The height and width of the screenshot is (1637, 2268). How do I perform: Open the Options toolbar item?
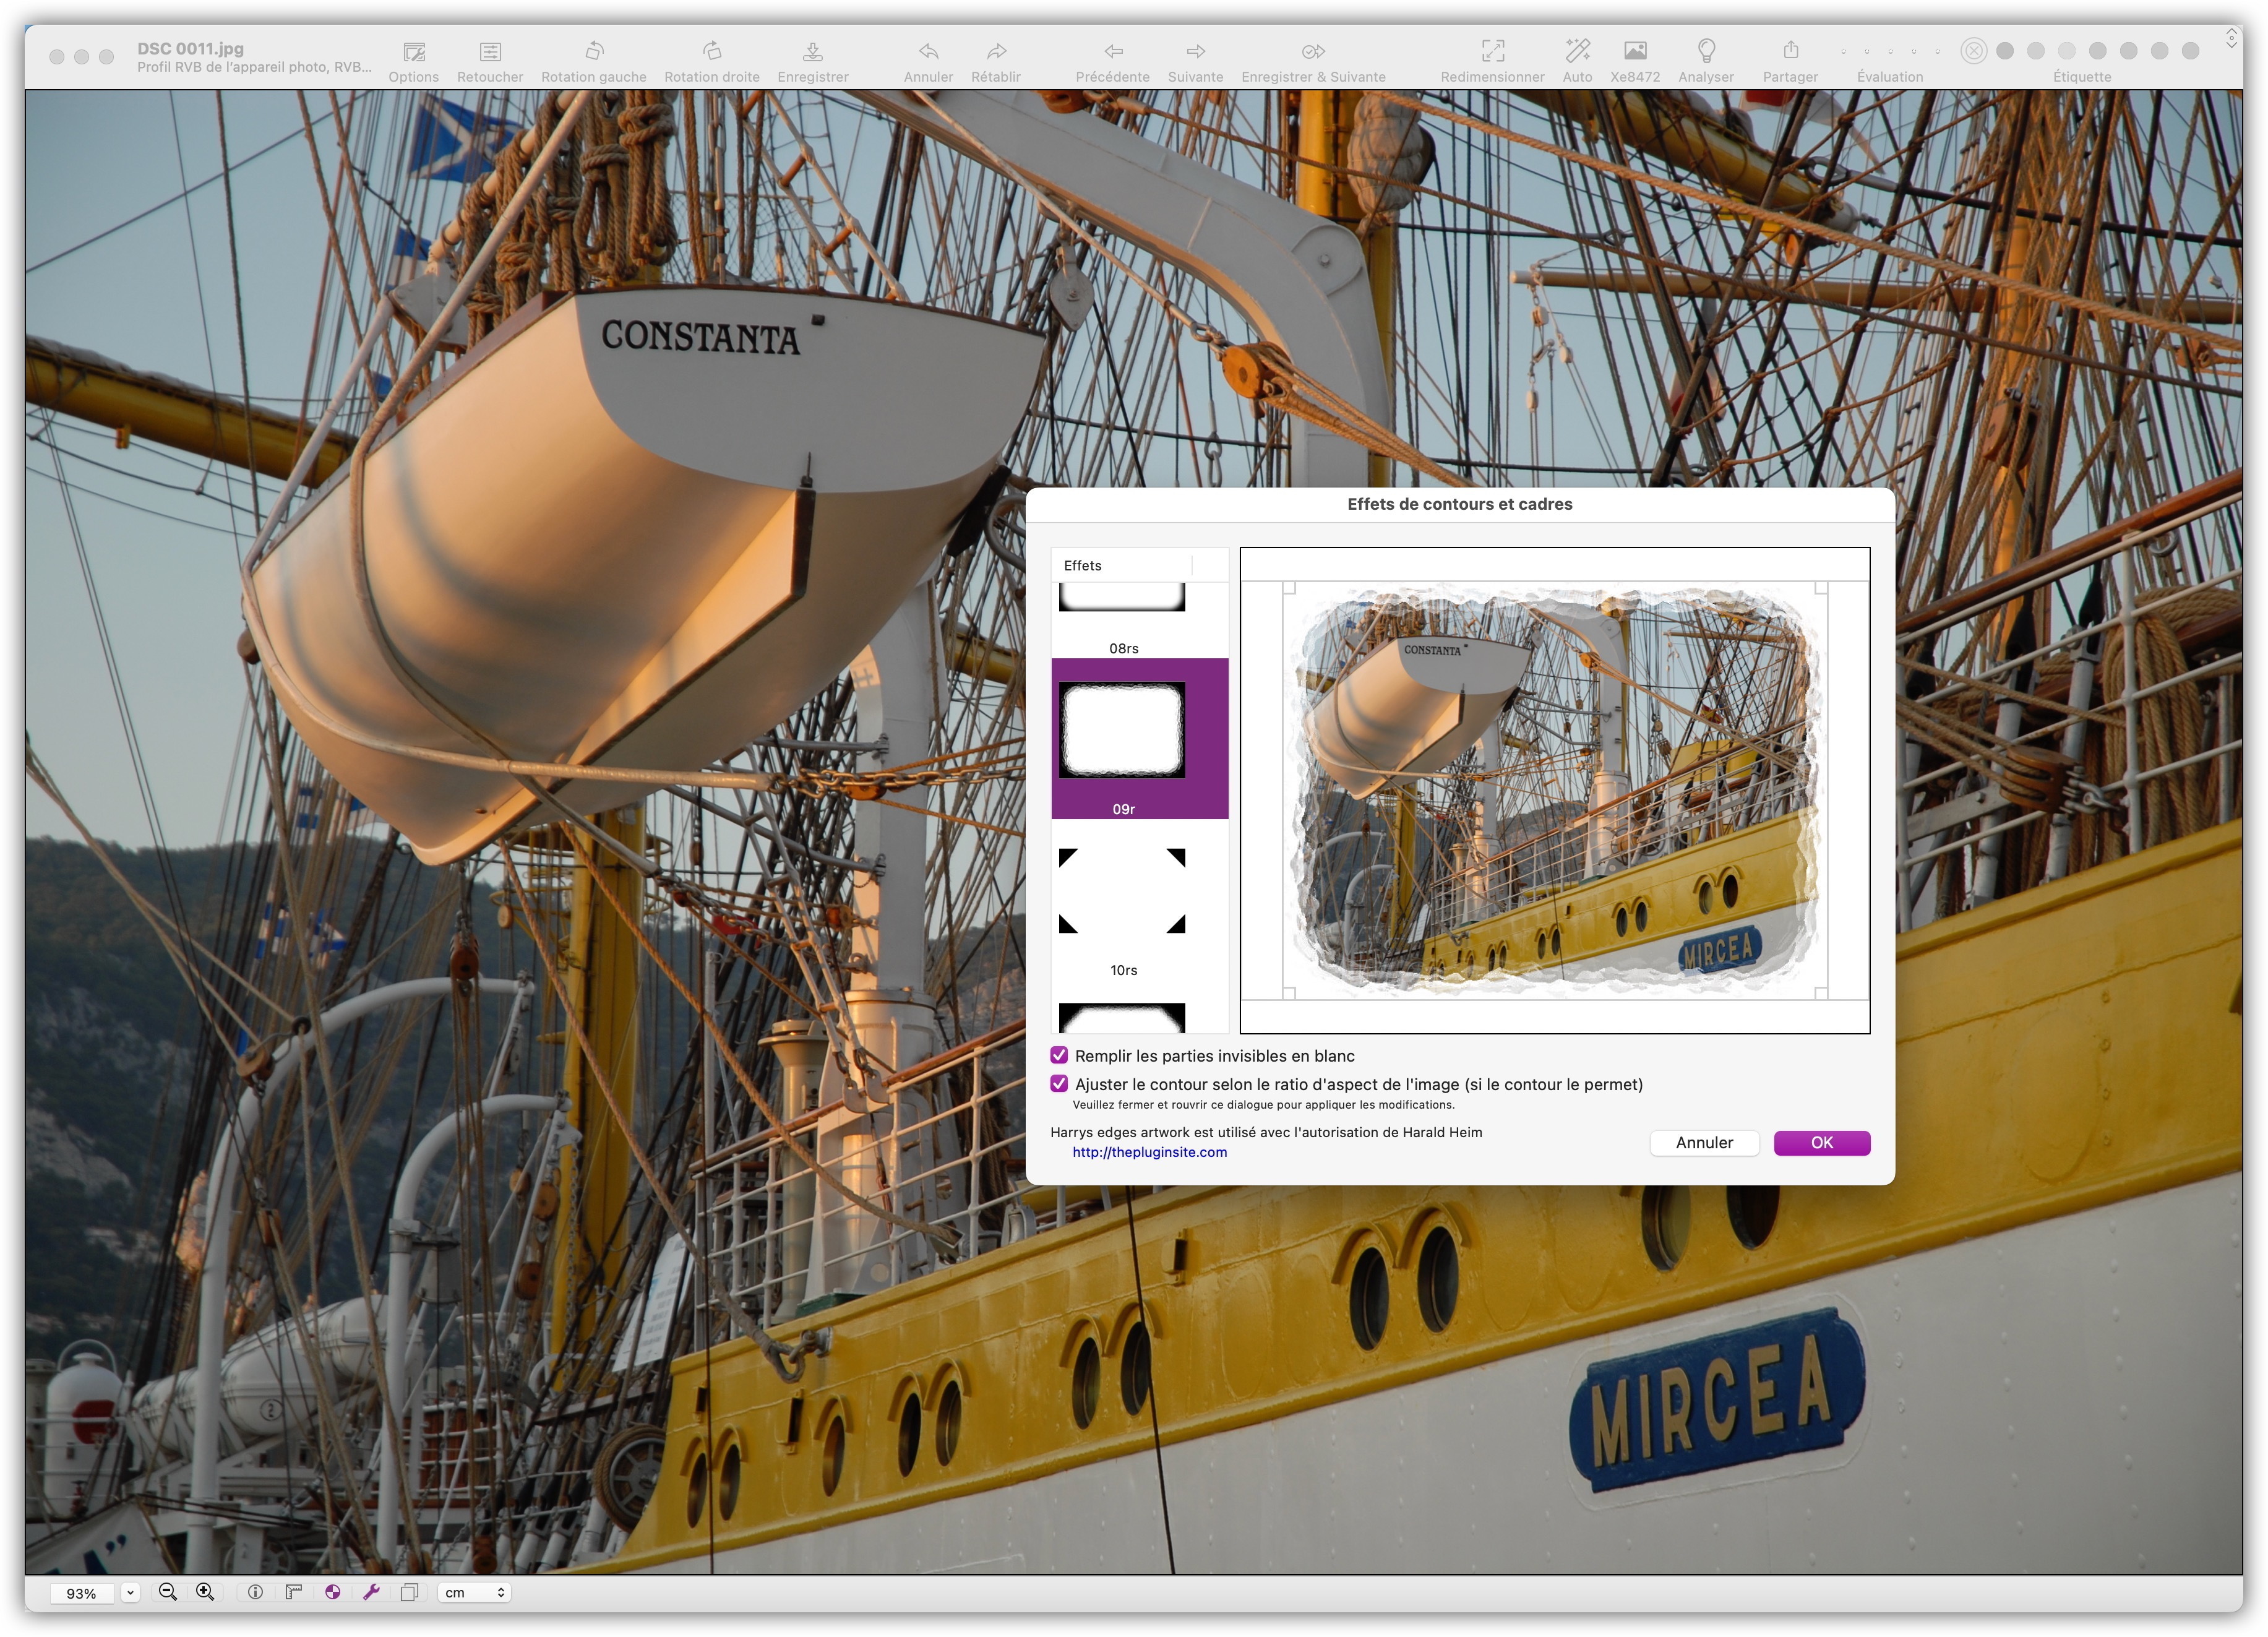[x=413, y=61]
